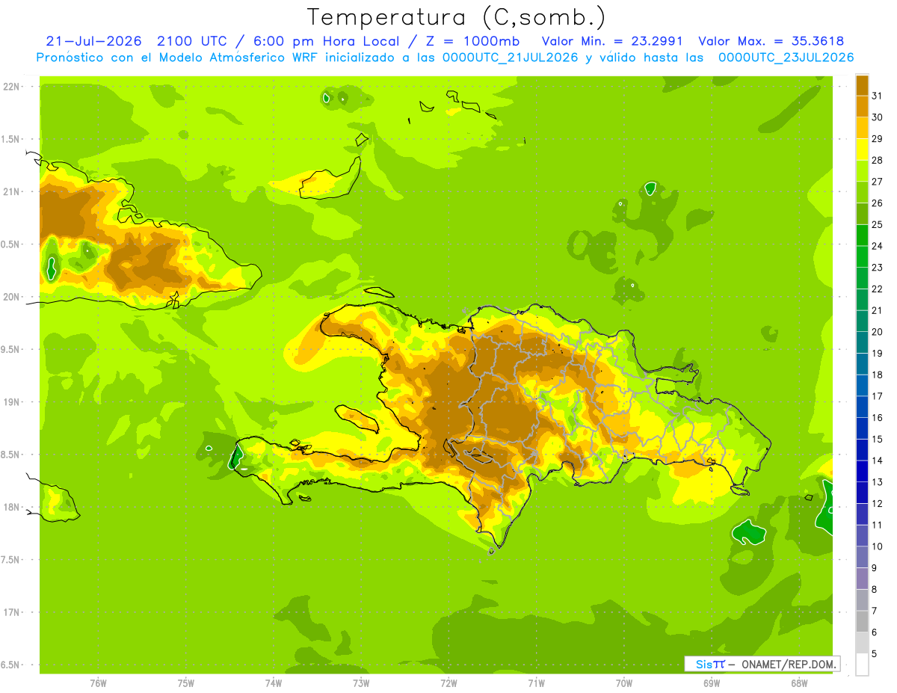Click legend swatch between 25 and 26
Screen dimensions: 897x693
click(862, 214)
